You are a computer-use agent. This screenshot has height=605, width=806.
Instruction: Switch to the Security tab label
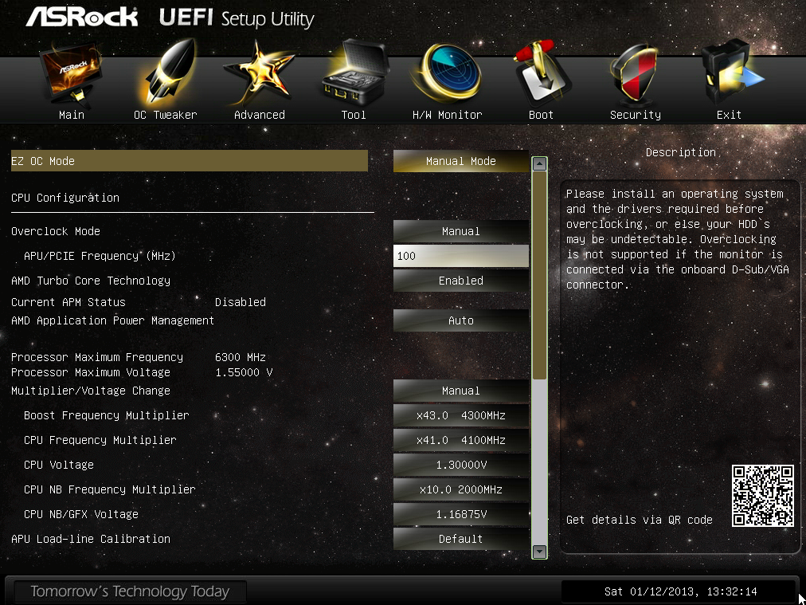(x=636, y=115)
